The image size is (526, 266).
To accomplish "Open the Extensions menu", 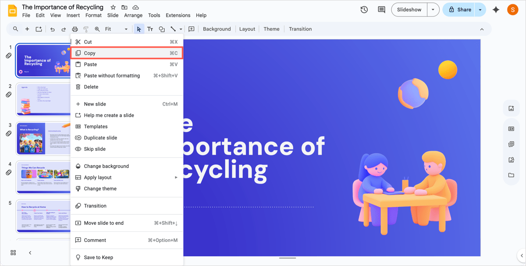I will [178, 15].
